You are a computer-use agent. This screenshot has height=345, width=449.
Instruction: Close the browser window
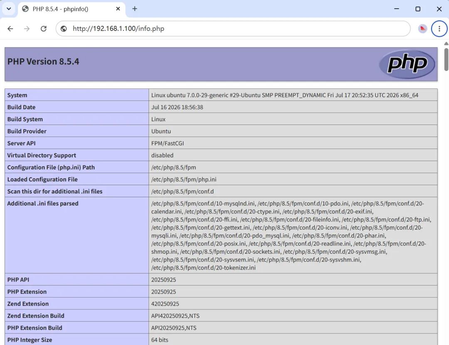coord(439,9)
